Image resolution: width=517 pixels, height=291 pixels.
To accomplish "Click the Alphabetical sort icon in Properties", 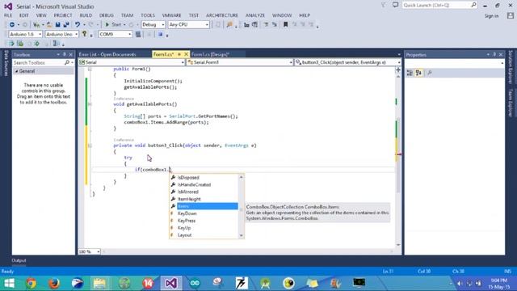I will coord(418,74).
